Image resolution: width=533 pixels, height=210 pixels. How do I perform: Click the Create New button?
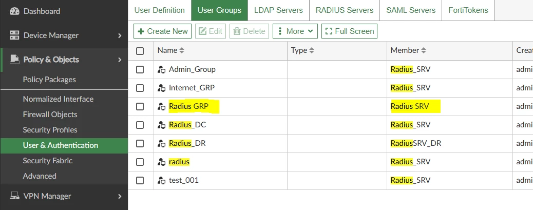coord(162,31)
